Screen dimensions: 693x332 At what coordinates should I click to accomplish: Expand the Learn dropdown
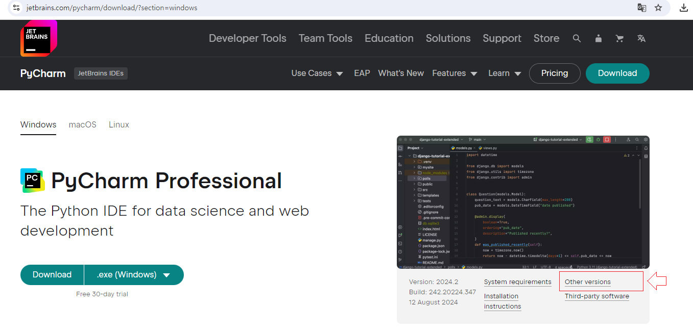pos(505,73)
